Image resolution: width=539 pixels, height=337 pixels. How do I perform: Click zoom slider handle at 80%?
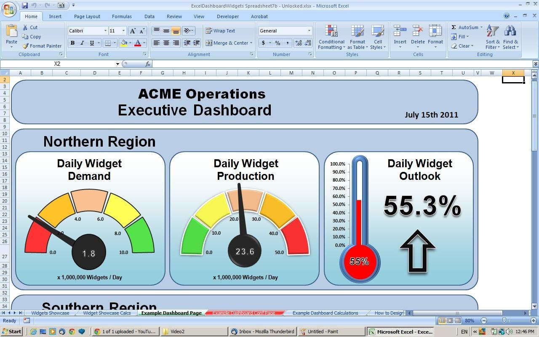pyautogui.click(x=504, y=321)
